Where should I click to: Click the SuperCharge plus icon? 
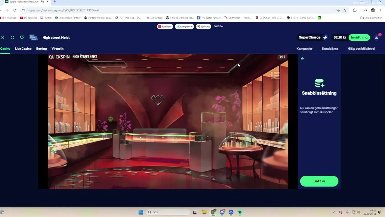point(325,37)
